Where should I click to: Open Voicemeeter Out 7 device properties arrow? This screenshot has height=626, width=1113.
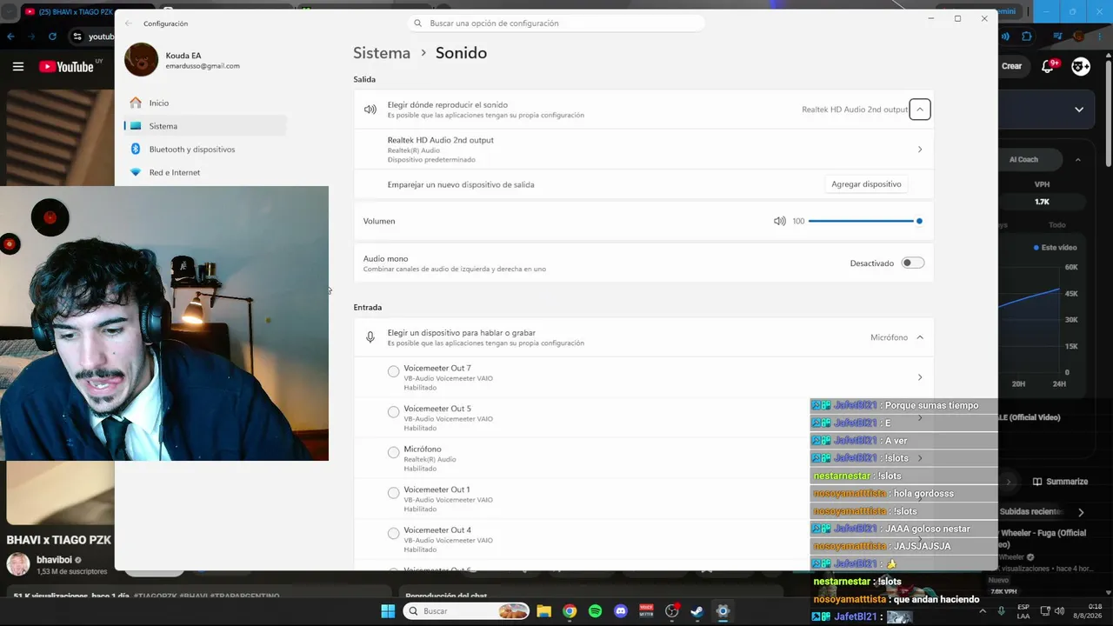click(919, 377)
